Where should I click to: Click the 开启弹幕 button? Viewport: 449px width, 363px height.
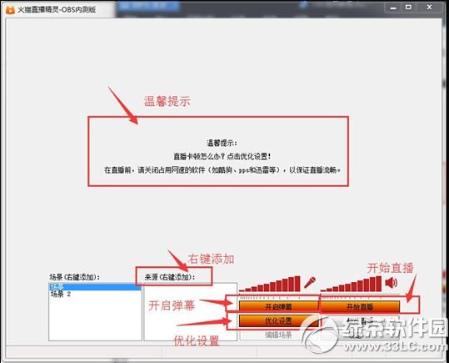coord(278,306)
